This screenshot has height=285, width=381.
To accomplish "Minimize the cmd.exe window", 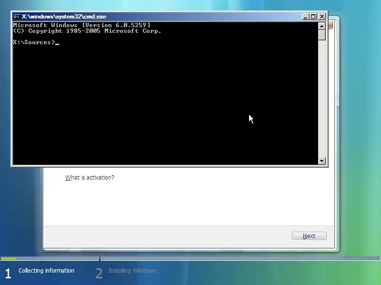I will pos(305,17).
